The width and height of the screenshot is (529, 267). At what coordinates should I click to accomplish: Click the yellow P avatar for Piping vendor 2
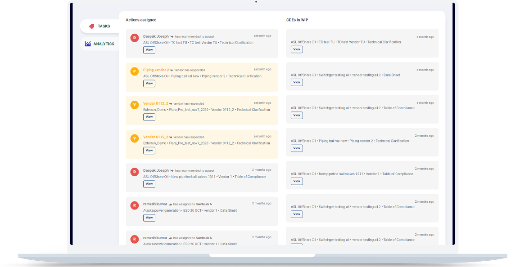134,71
